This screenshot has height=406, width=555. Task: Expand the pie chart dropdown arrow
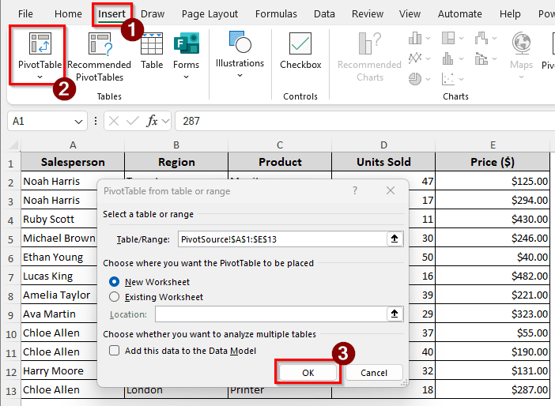click(428, 79)
